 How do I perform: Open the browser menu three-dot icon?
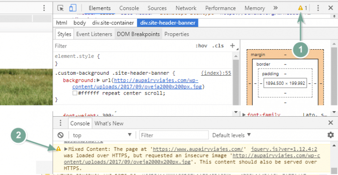pos(44,8)
